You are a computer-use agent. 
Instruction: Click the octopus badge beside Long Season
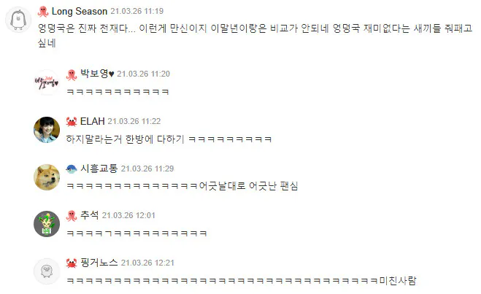pyautogui.click(x=43, y=12)
